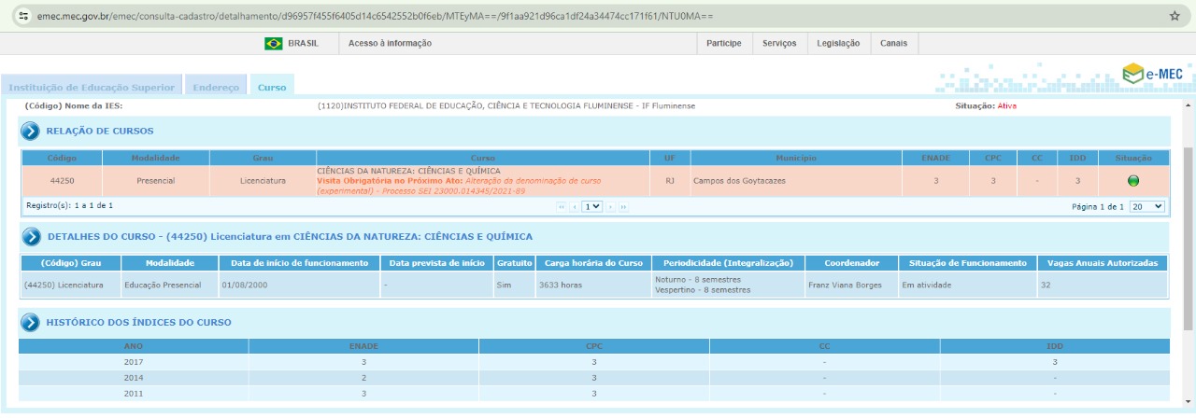Viewport: 1196px width, 418px height.
Task: Click the e-MEC logo
Action: [x=1152, y=73]
